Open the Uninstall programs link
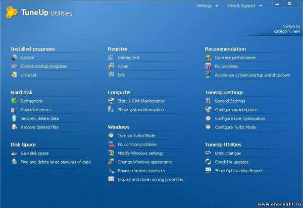This screenshot has width=303, height=208. coord(28,75)
